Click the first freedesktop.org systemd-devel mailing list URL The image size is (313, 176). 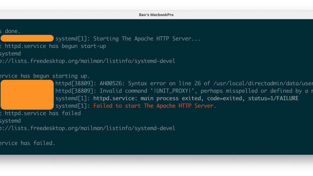(x=88, y=61)
